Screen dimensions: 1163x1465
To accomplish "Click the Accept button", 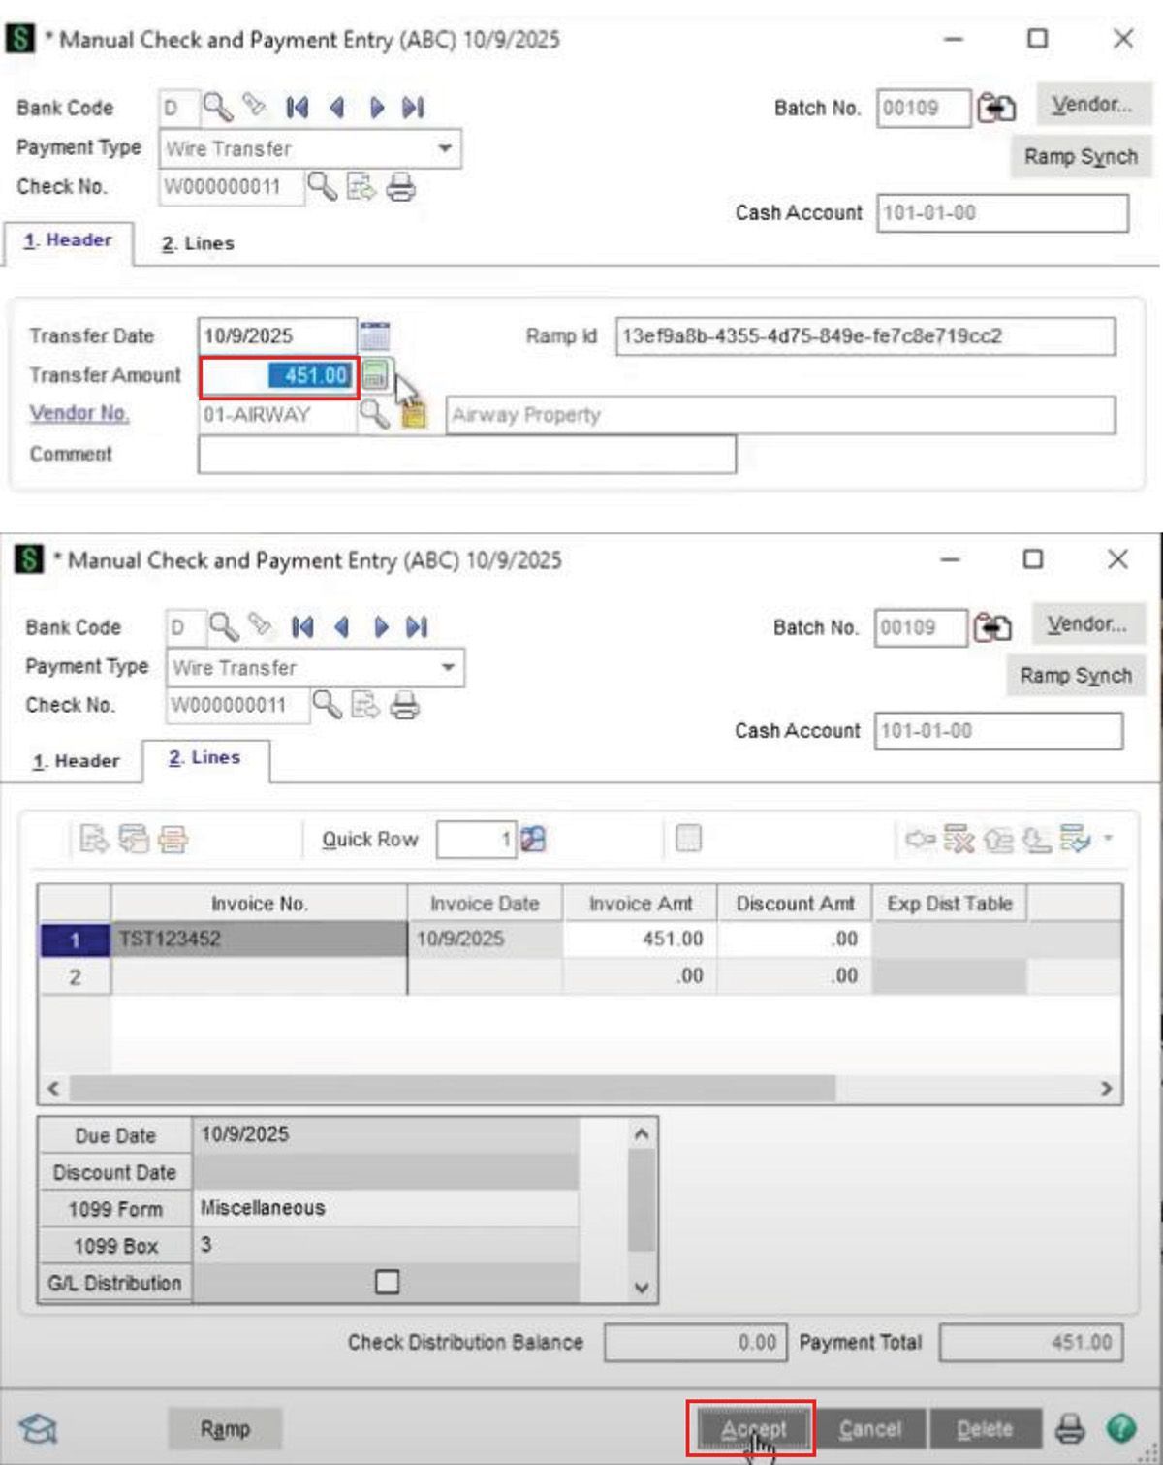I will pos(754,1428).
